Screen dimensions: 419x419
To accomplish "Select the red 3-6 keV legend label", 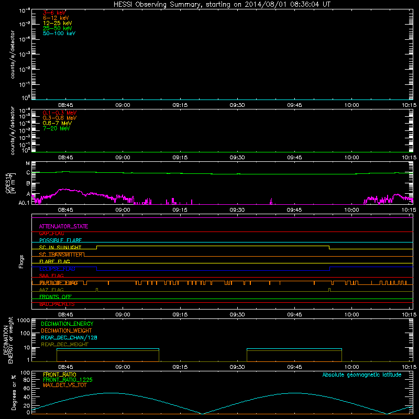I will (54, 13).
